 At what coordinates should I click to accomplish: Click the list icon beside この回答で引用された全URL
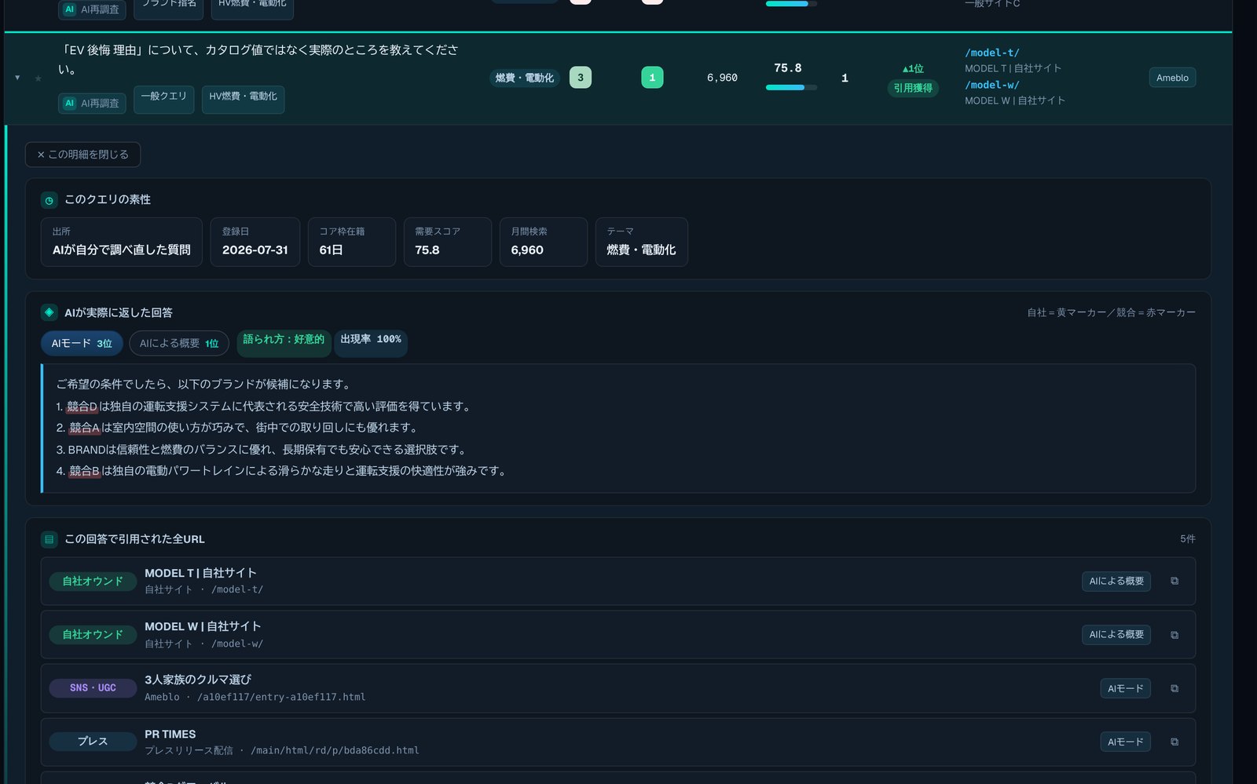(49, 539)
